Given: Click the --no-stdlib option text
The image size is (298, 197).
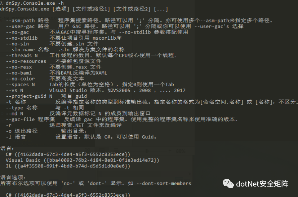Looking at the screenshot, I should [x=22, y=38].
